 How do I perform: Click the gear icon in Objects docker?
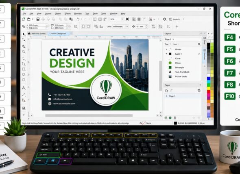pos(199,44)
